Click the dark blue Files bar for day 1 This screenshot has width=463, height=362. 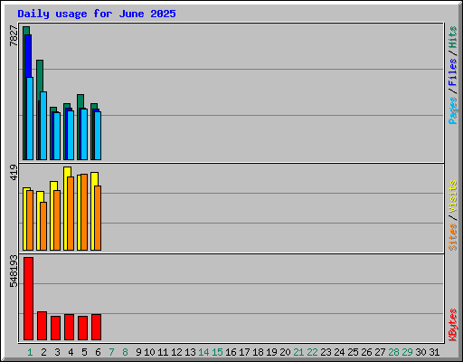[28, 56]
